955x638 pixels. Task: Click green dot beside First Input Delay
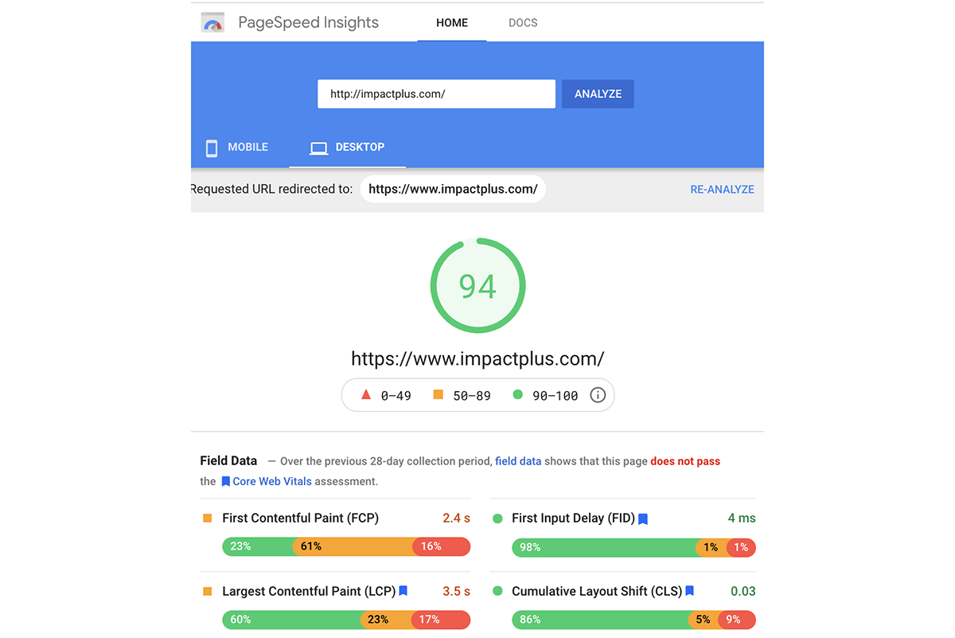click(497, 518)
